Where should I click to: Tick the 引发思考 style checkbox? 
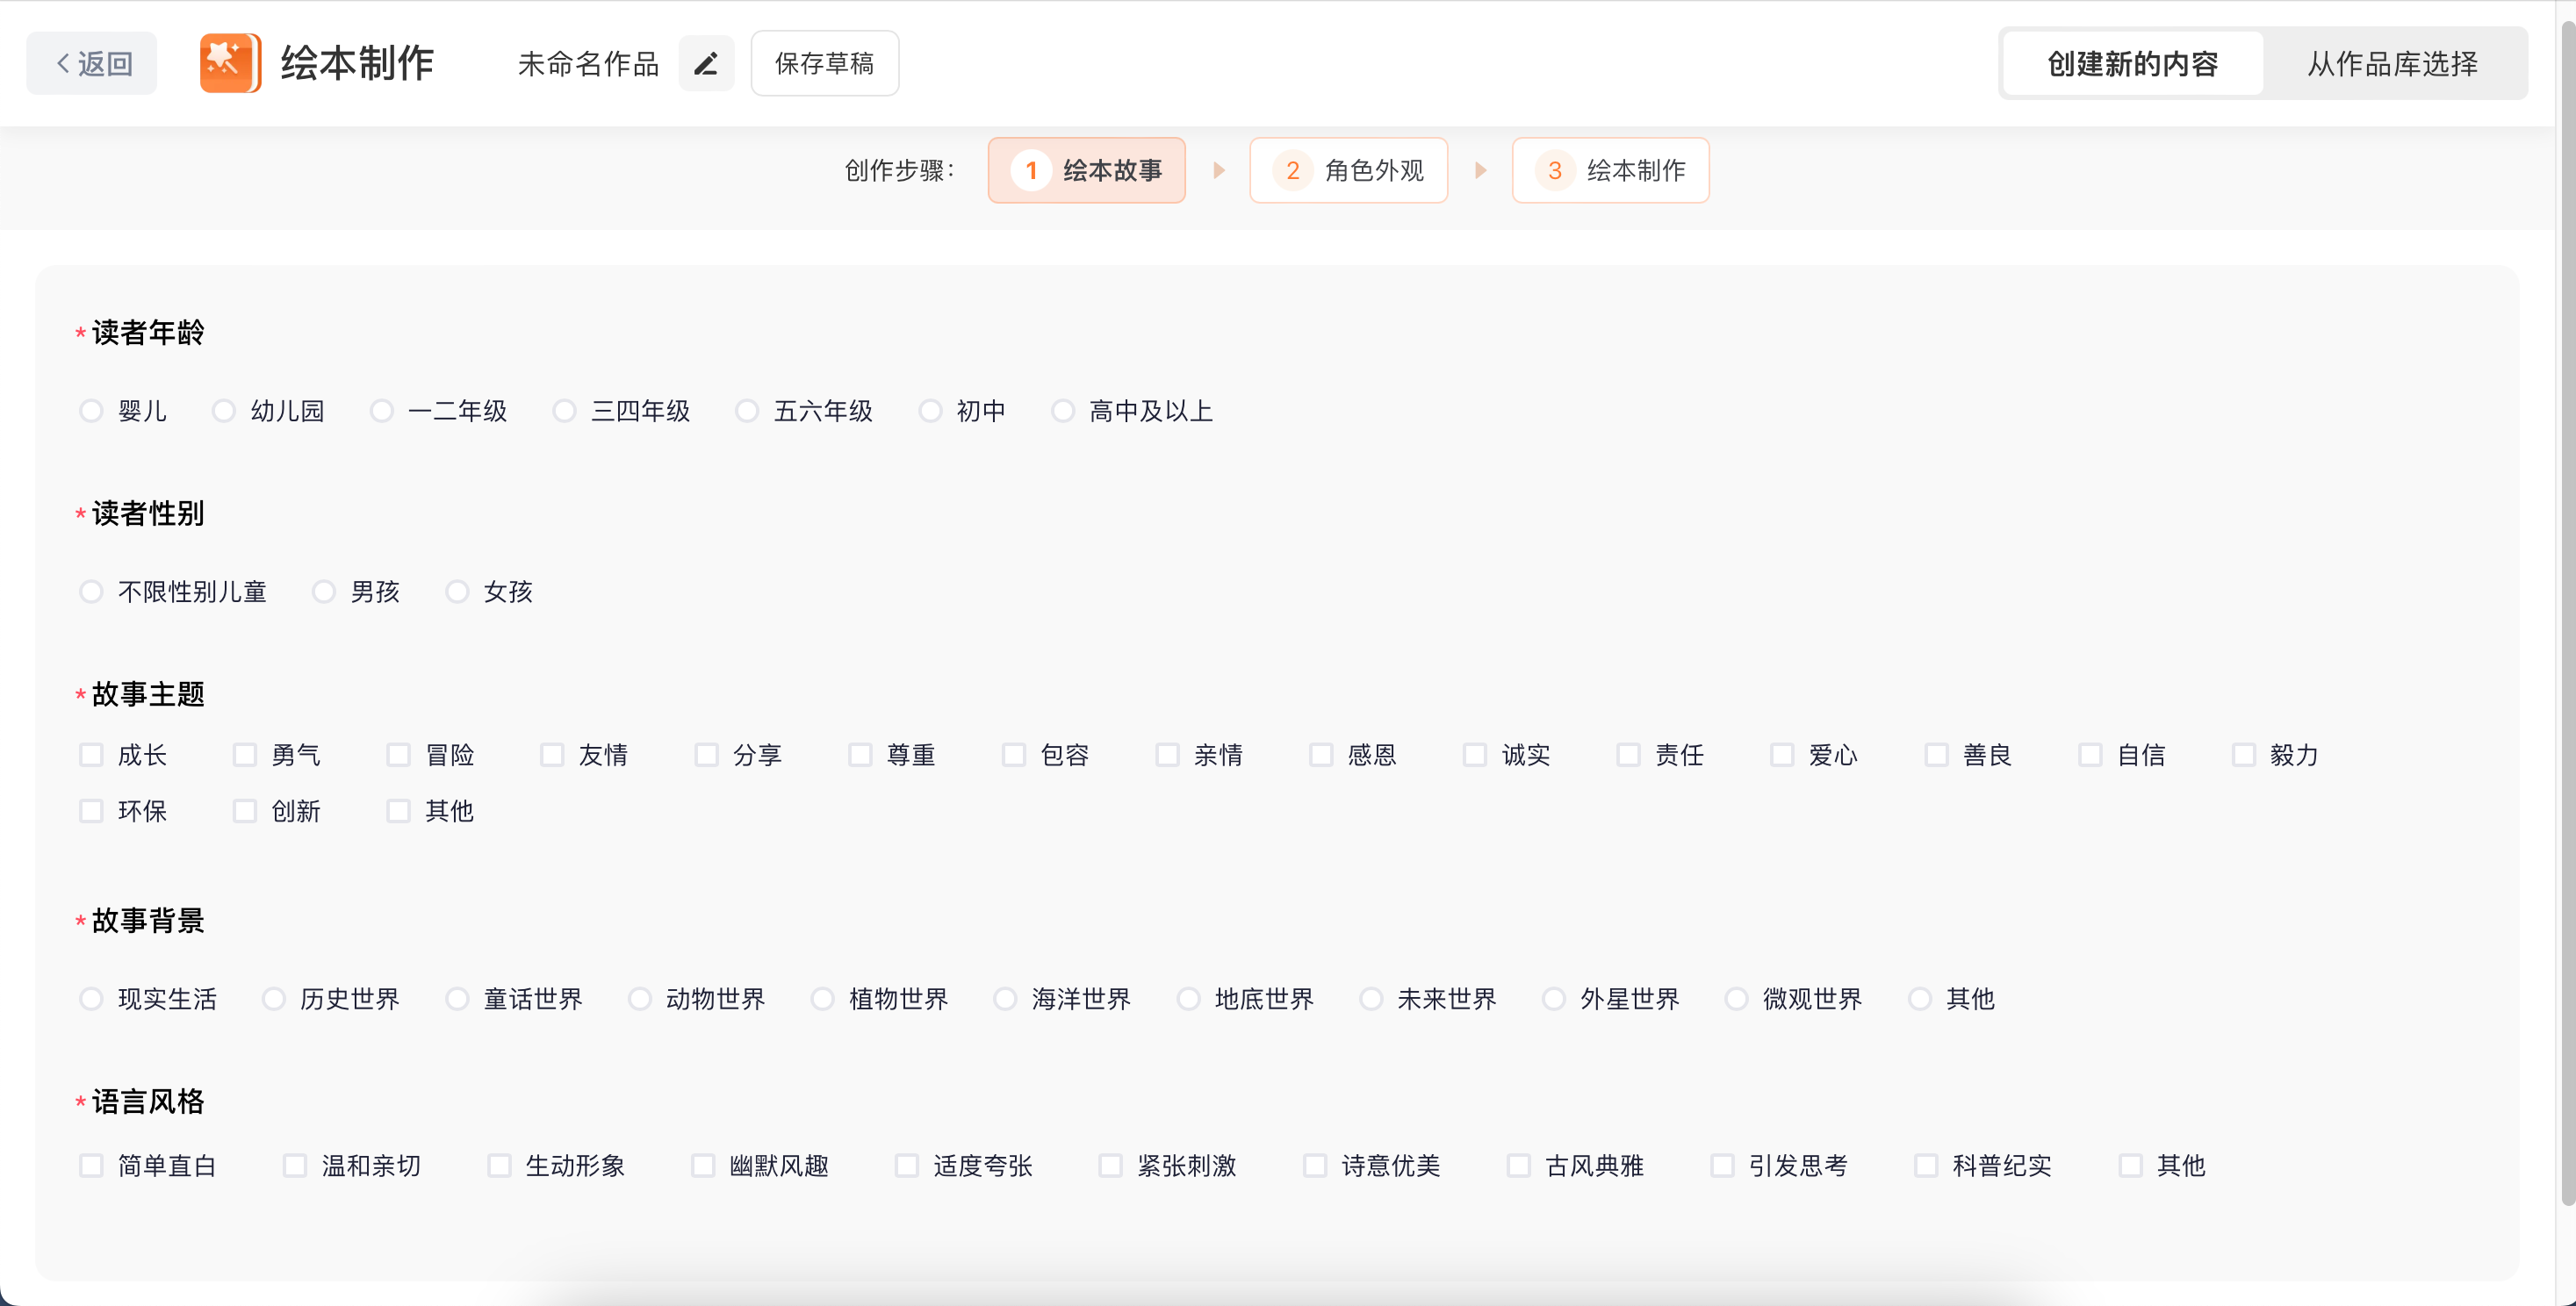(1723, 1166)
